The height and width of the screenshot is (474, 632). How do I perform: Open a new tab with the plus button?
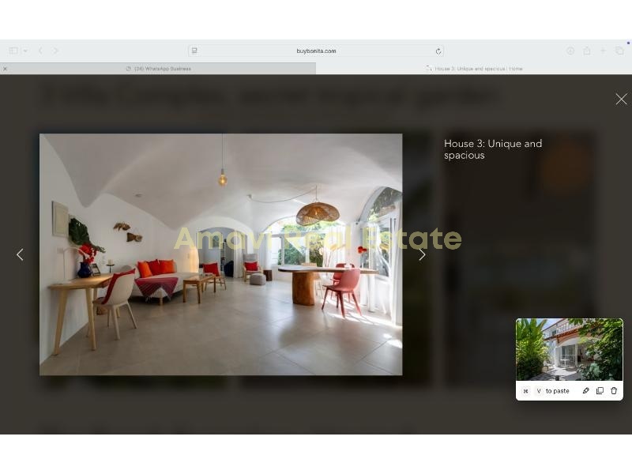tap(603, 51)
